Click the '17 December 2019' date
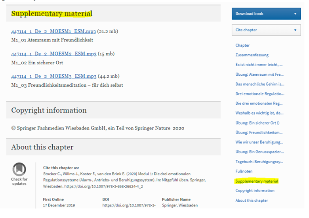 tap(59, 205)
